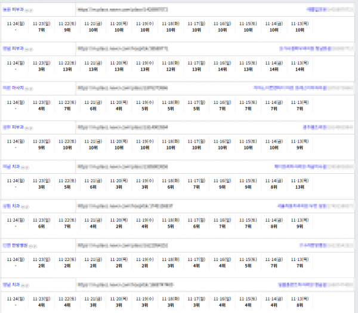The width and height of the screenshot is (358, 313).
Task: Open 피부과 name link above 7위 on 11-23
Action: click(x=13, y=10)
